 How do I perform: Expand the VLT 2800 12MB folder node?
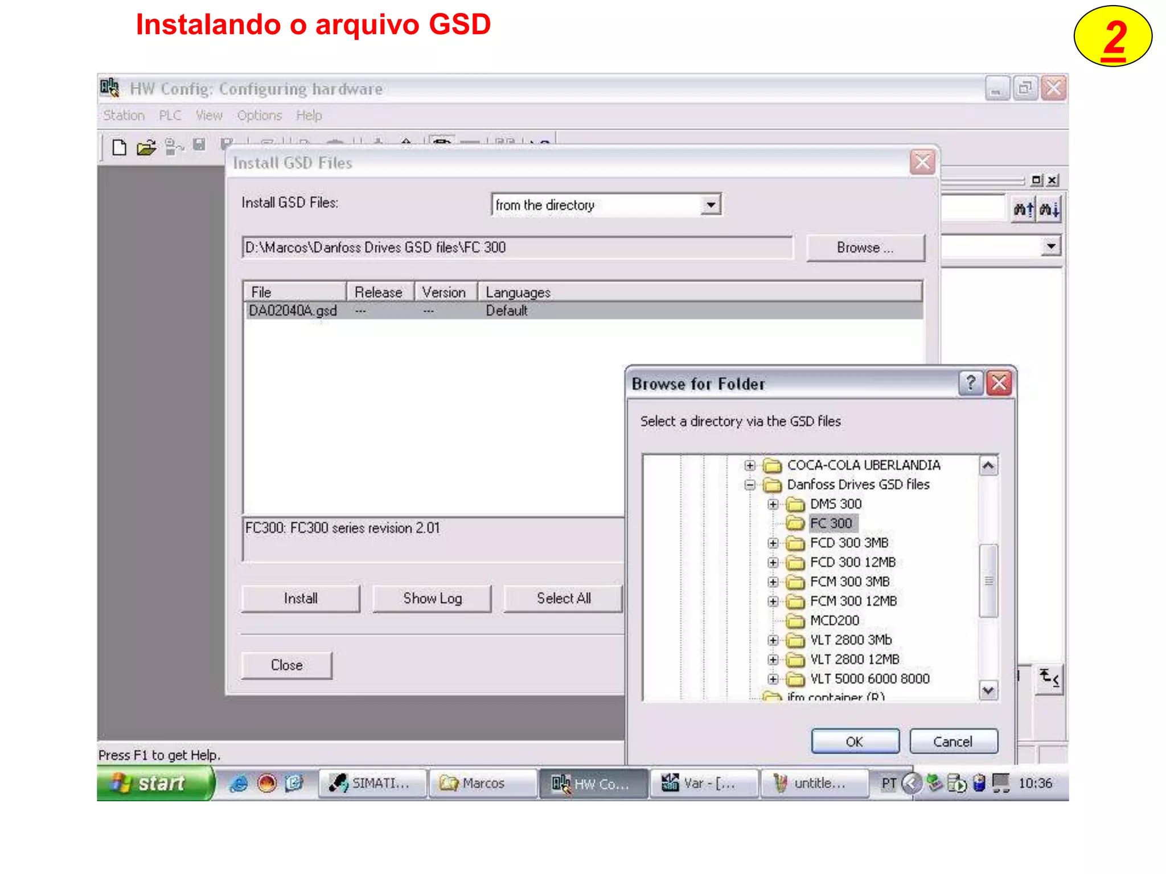(x=773, y=659)
